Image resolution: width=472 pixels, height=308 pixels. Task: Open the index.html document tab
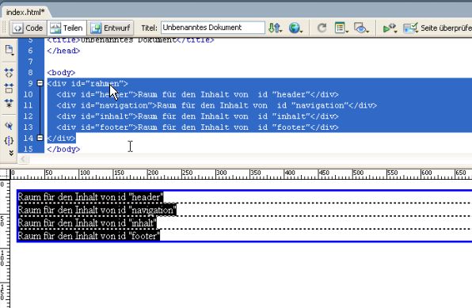tap(25, 12)
